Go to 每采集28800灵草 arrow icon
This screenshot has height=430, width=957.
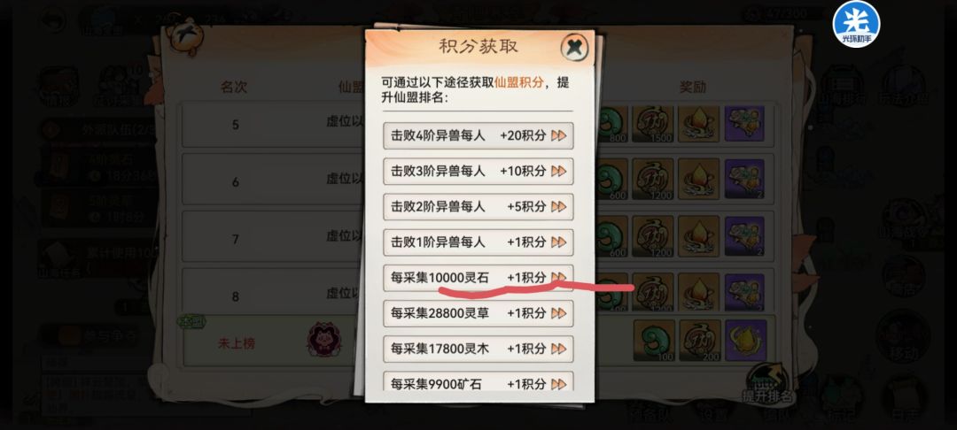(558, 314)
